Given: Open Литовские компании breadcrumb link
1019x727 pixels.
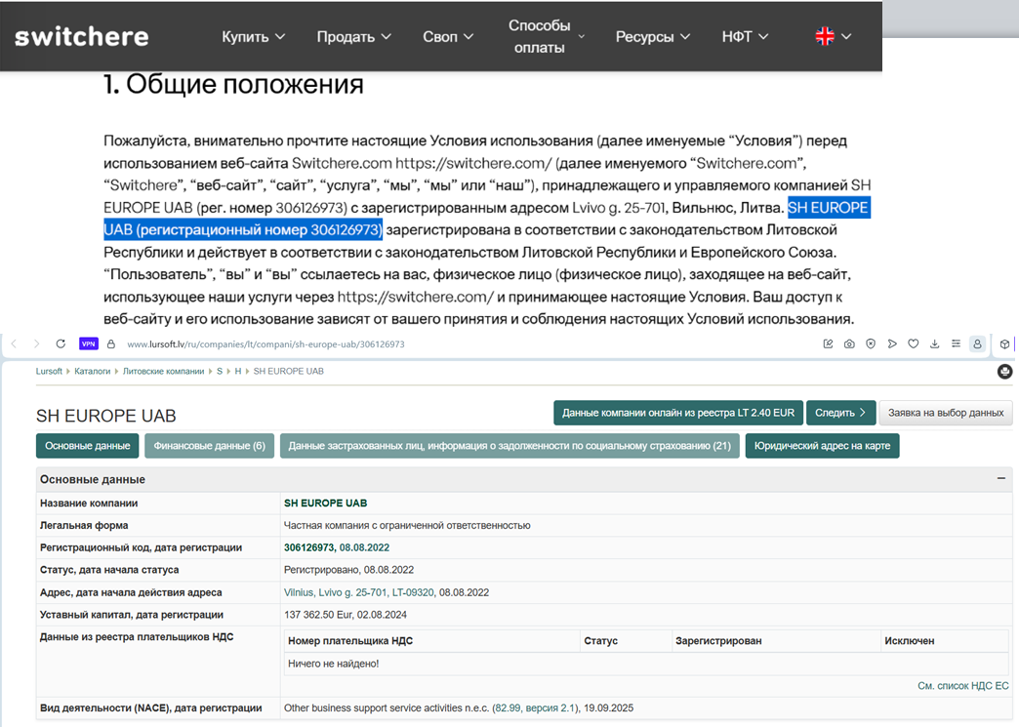Looking at the screenshot, I should [x=163, y=371].
